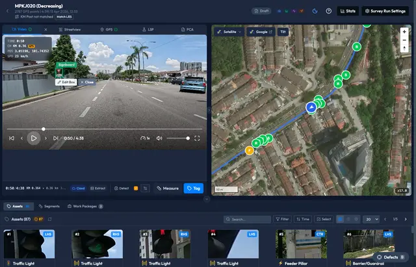Select the Assets tab

point(19,207)
